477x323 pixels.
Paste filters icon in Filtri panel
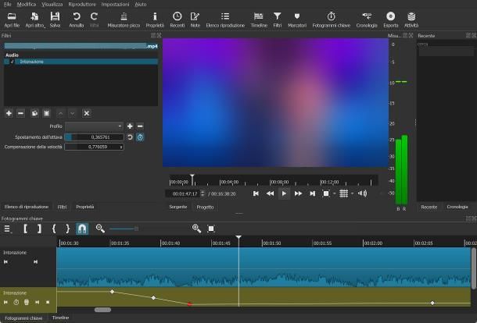46,113
